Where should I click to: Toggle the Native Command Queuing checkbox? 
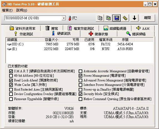pos(80,99)
